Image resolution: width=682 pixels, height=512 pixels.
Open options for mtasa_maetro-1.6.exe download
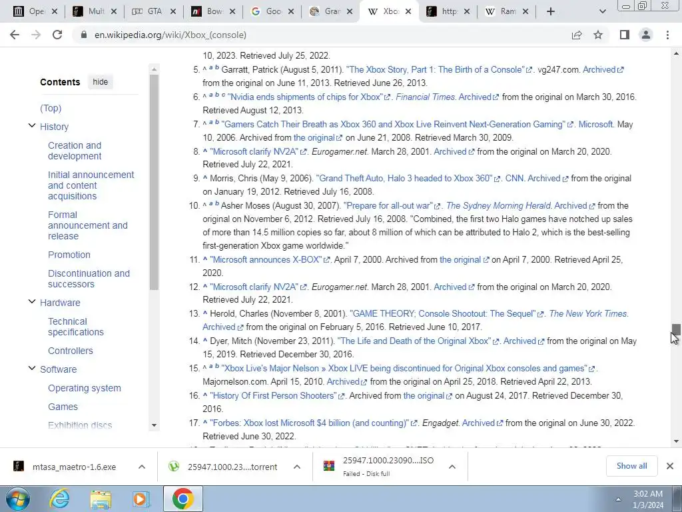[x=142, y=467]
